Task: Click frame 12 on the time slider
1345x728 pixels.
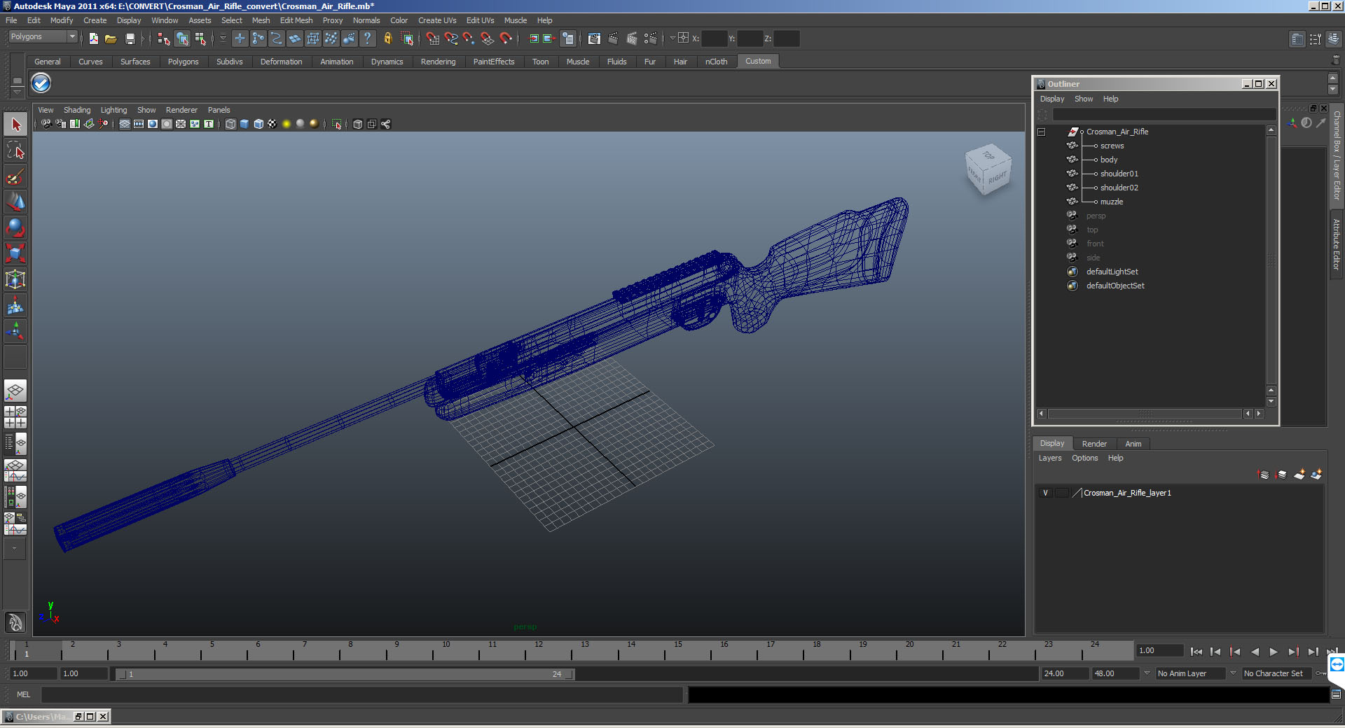Action: tap(538, 652)
